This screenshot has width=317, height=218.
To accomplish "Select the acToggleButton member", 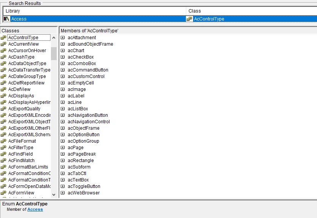I will coord(84,186).
